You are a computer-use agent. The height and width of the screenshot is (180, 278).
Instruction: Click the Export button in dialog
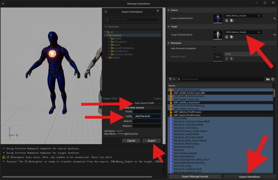pyautogui.click(x=151, y=141)
